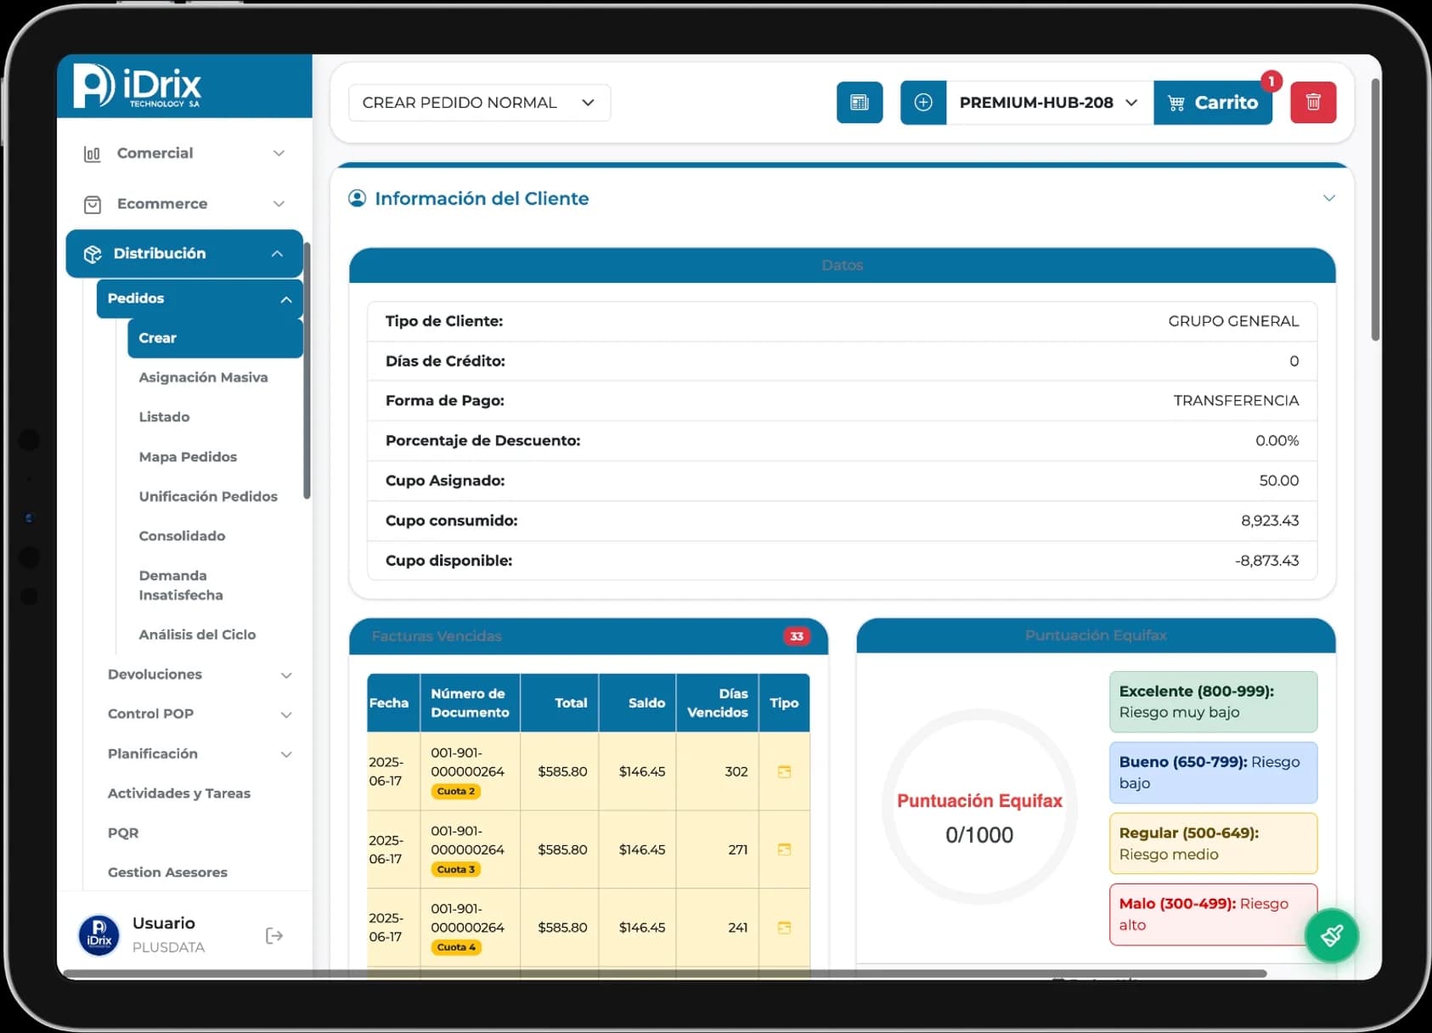
Task: Click the Tipo icon for Cuota 4 row
Action: 784,928
